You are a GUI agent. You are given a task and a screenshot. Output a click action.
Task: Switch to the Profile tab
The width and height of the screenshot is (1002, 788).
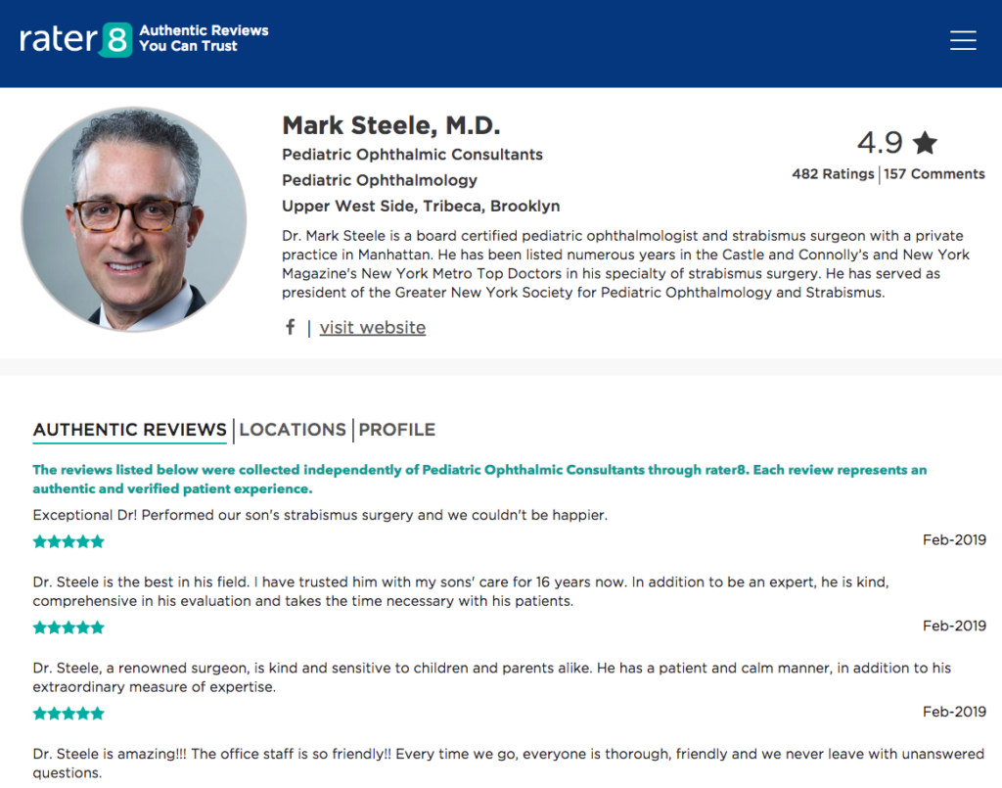(x=397, y=430)
